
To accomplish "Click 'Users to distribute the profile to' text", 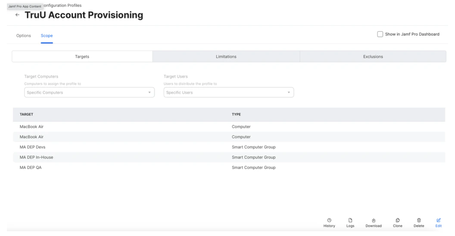I will (x=190, y=84).
